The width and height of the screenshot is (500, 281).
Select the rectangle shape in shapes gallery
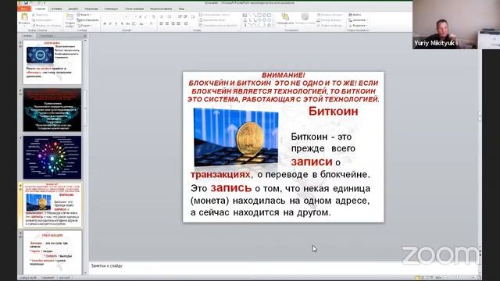pos(259,15)
